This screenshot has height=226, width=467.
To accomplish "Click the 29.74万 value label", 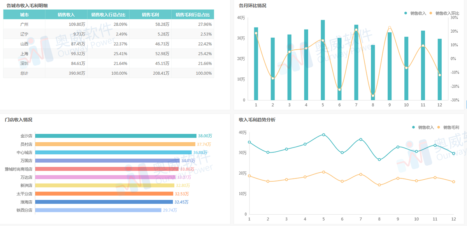I will point(170,210).
